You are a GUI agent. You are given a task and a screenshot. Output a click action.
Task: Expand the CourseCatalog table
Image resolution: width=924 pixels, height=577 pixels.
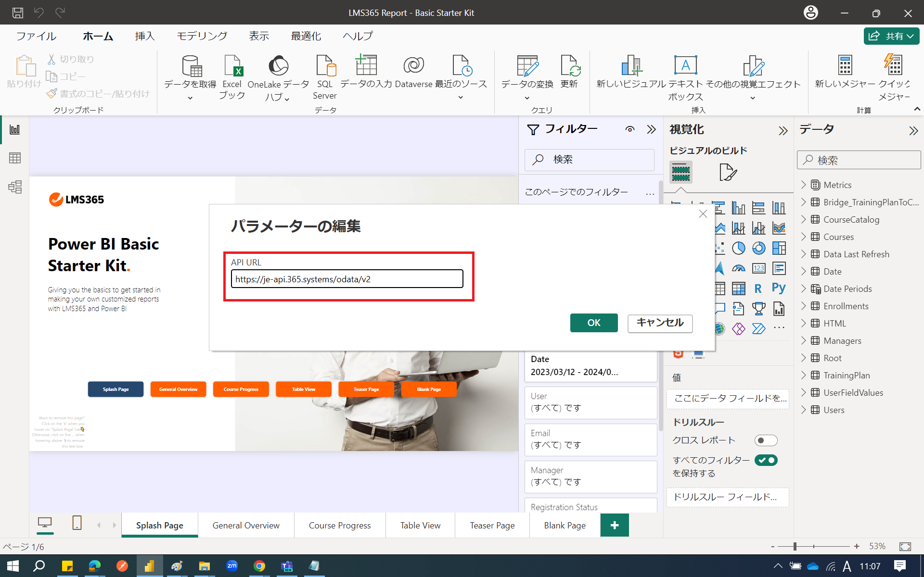click(803, 219)
